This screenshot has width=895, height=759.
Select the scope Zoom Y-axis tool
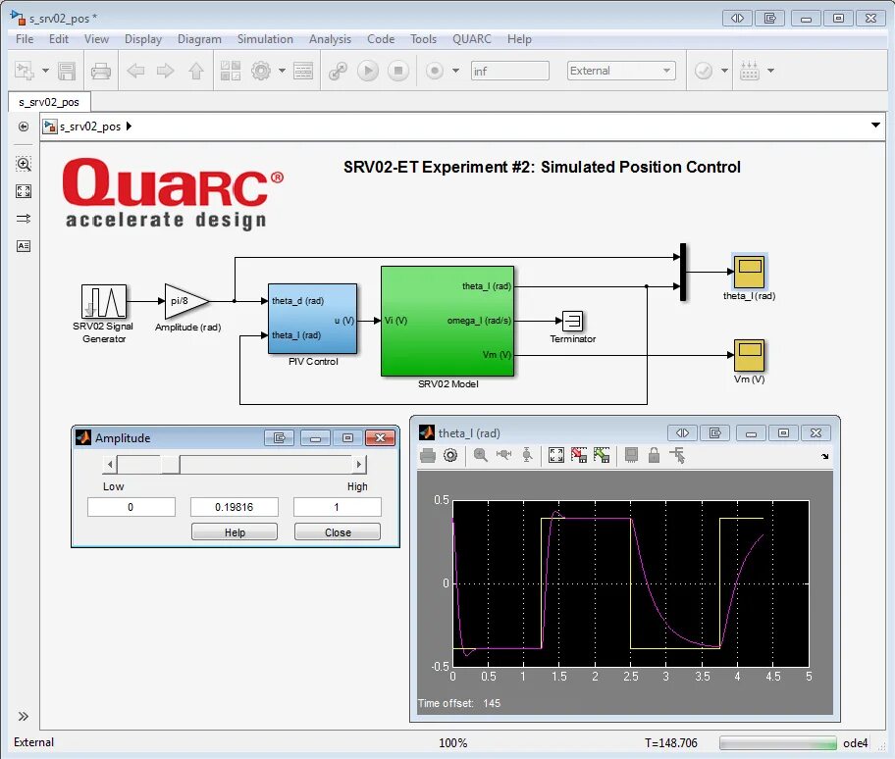click(x=527, y=455)
